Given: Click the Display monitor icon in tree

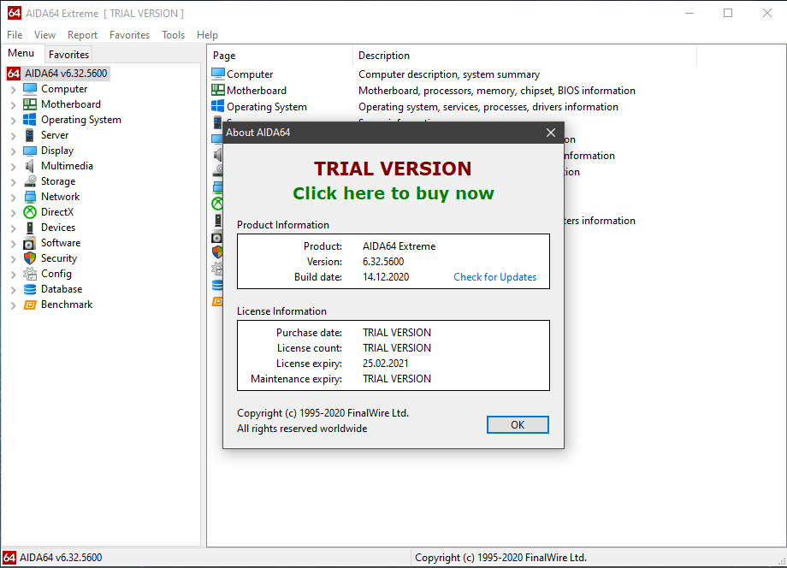Looking at the screenshot, I should click(x=30, y=151).
